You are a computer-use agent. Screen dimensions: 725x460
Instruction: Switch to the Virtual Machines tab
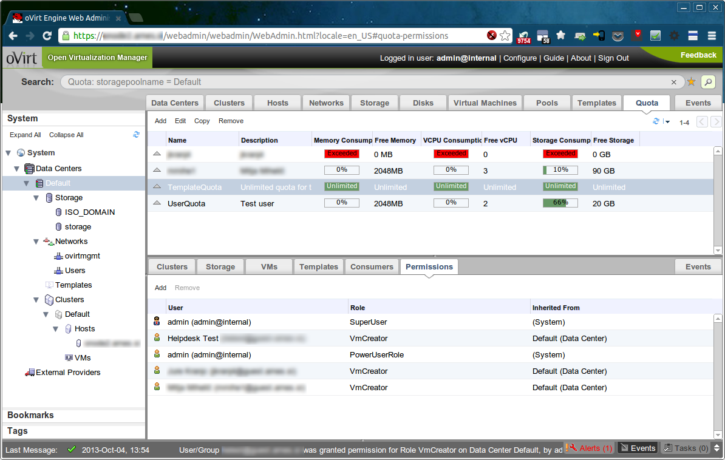click(485, 103)
